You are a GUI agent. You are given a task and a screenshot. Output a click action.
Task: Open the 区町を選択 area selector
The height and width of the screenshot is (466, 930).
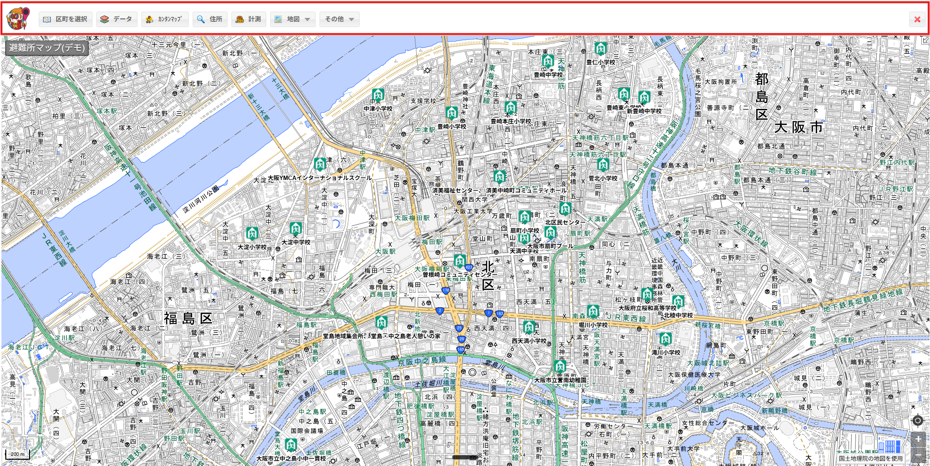(x=65, y=19)
